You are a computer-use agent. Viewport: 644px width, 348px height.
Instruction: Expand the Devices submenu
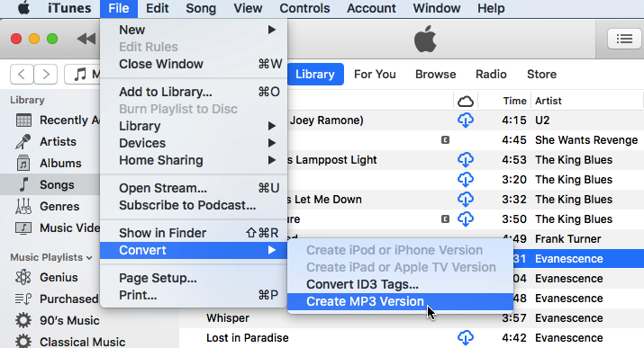click(271, 143)
